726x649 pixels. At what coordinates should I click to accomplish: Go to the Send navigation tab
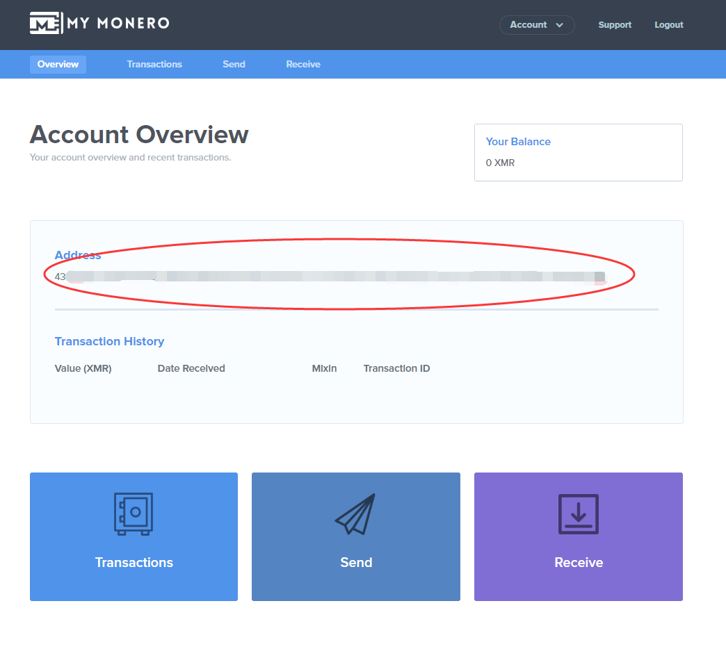point(234,65)
